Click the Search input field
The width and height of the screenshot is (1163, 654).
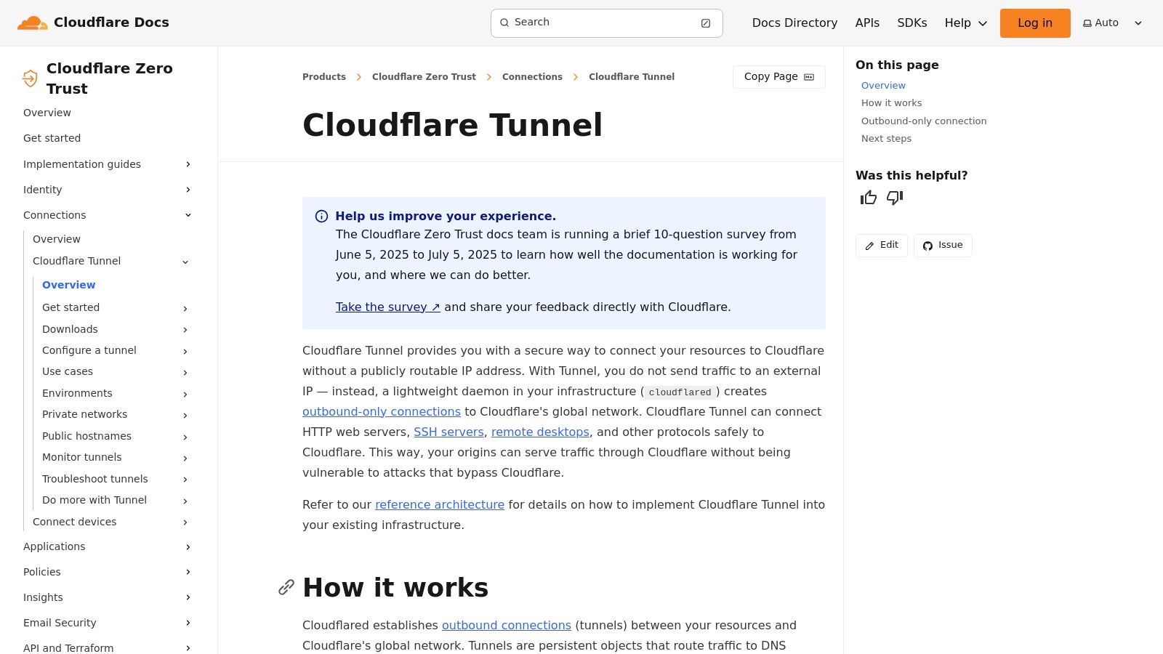[x=607, y=23]
